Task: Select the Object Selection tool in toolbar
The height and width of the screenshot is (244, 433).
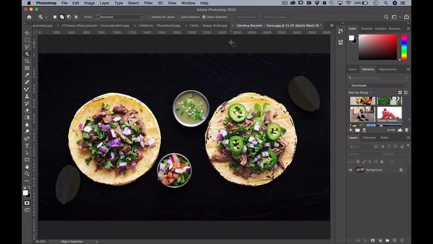Action: pyautogui.click(x=27, y=54)
